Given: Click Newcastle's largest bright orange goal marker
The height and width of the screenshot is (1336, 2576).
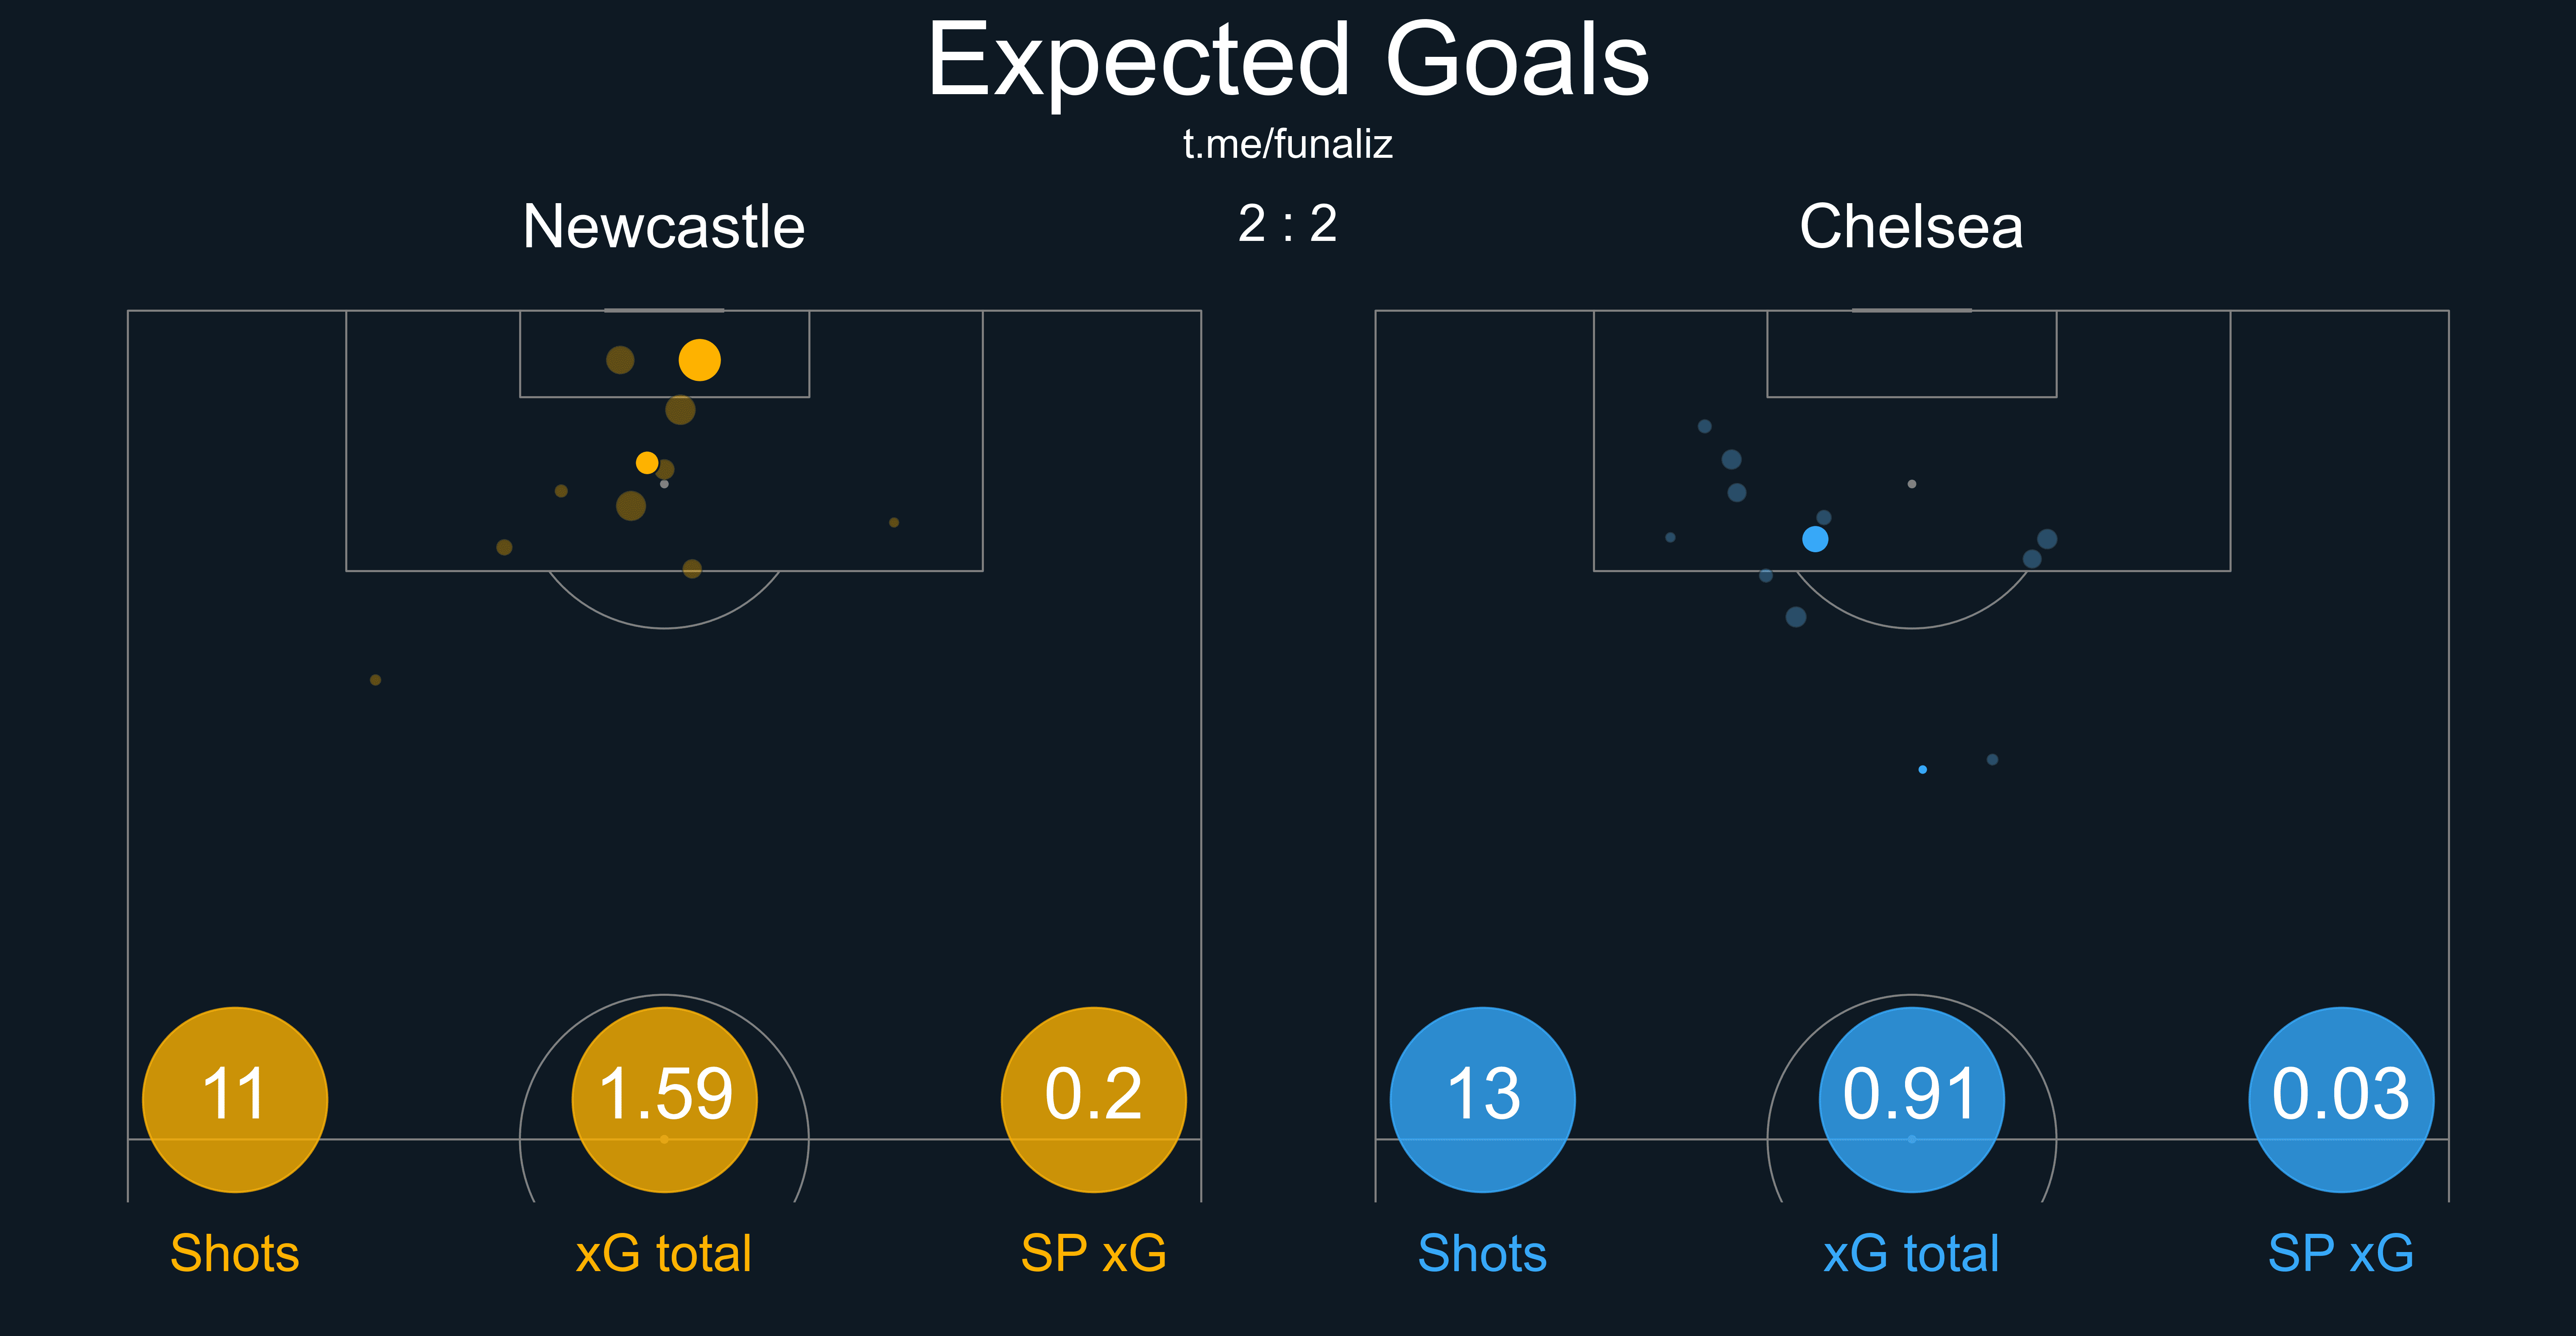Looking at the screenshot, I should (x=699, y=360).
